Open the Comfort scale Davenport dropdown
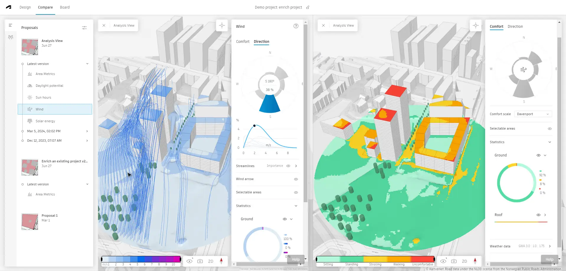 pyautogui.click(x=533, y=114)
